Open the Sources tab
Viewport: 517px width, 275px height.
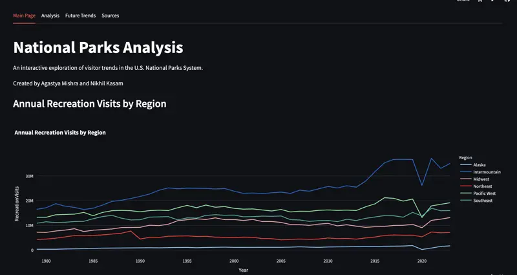(x=111, y=16)
